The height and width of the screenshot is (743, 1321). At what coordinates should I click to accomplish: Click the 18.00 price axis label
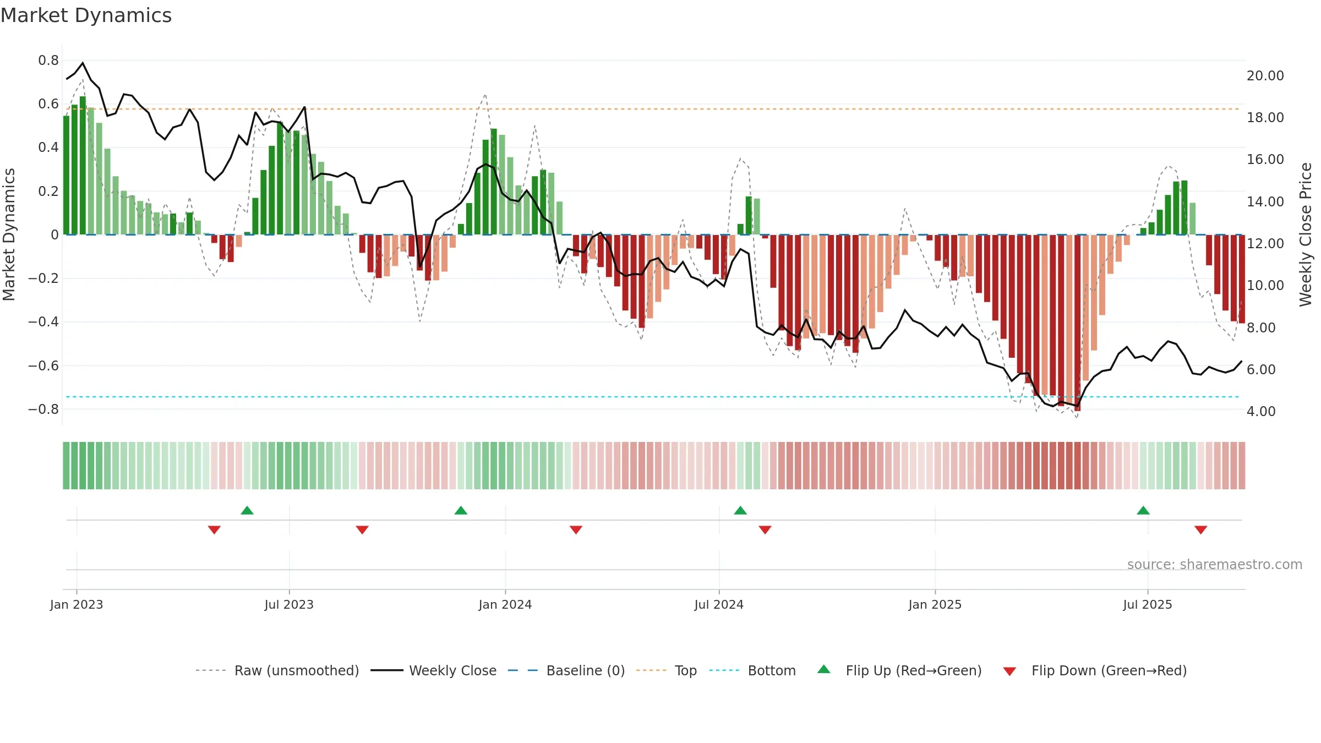click(x=1265, y=117)
